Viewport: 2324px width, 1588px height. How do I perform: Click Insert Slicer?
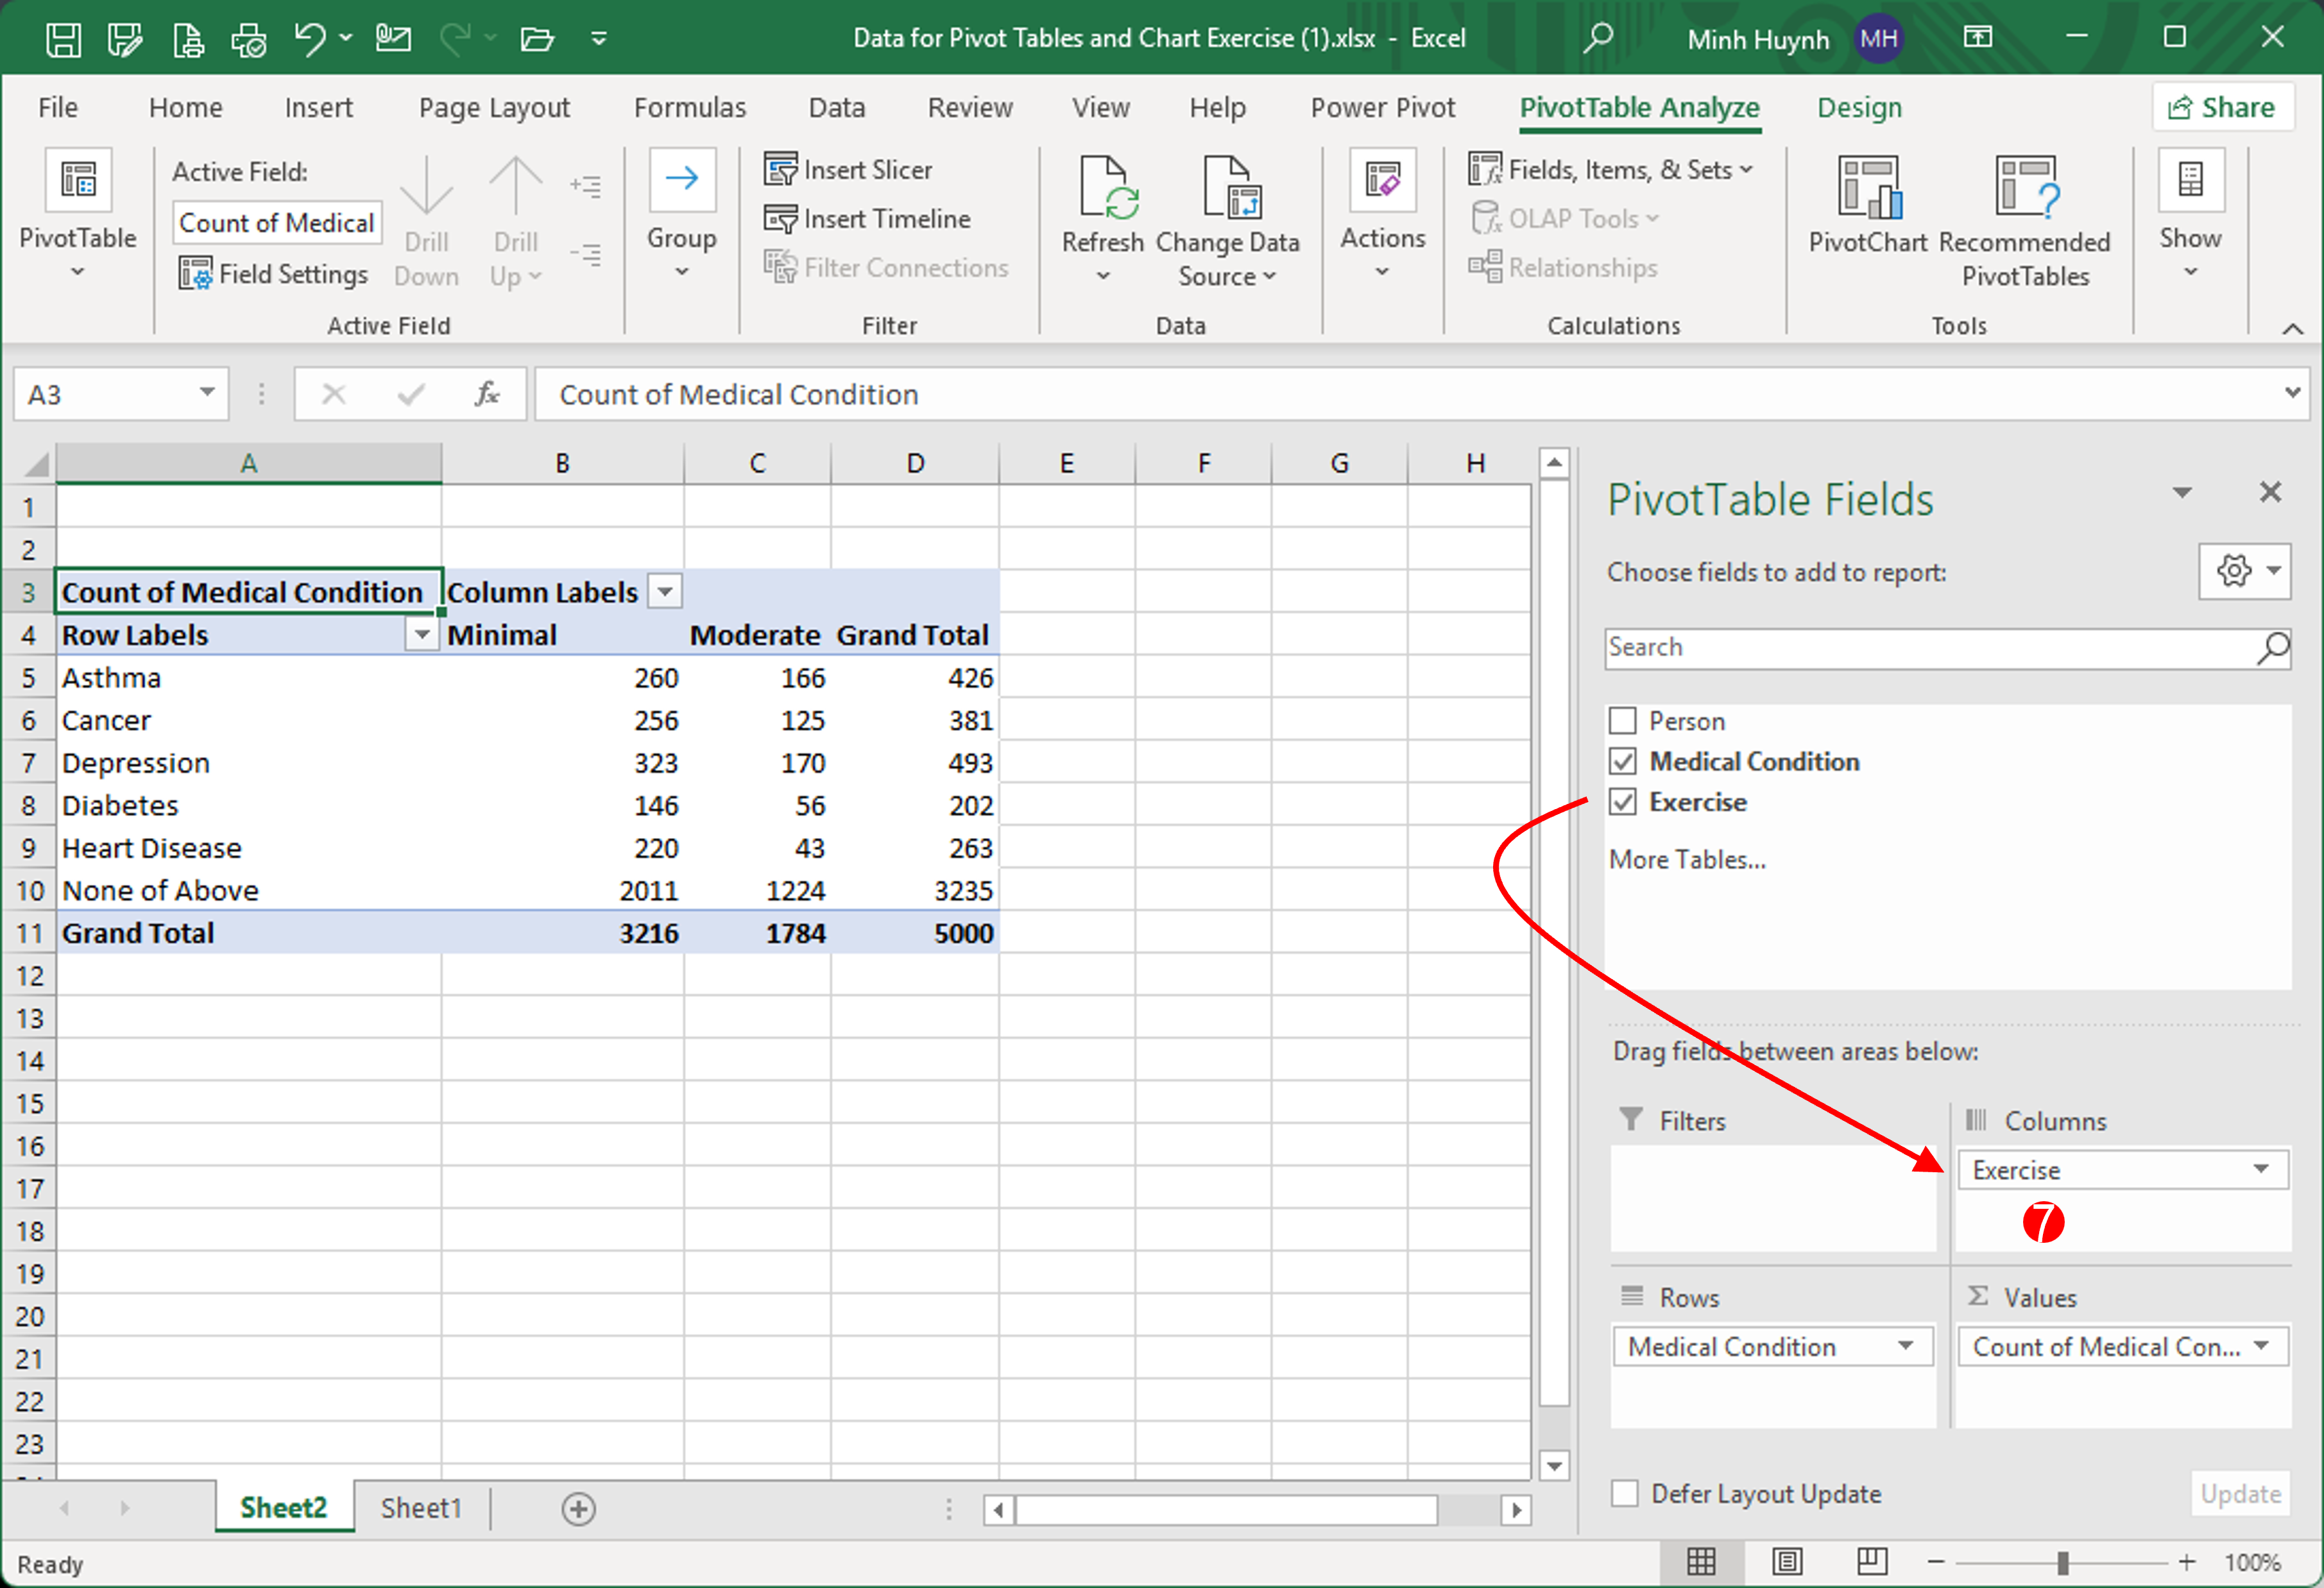(x=849, y=170)
